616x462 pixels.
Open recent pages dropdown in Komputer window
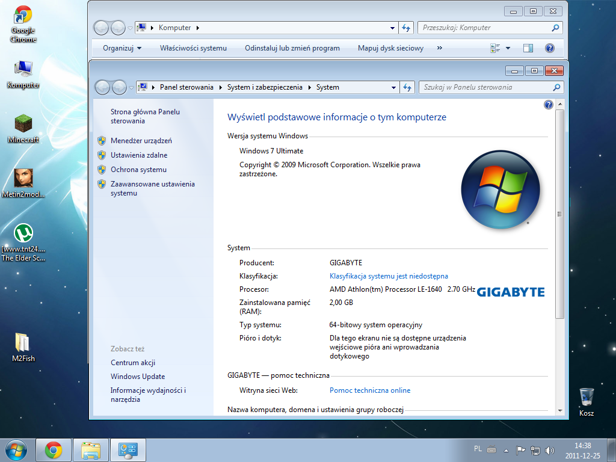click(x=130, y=28)
